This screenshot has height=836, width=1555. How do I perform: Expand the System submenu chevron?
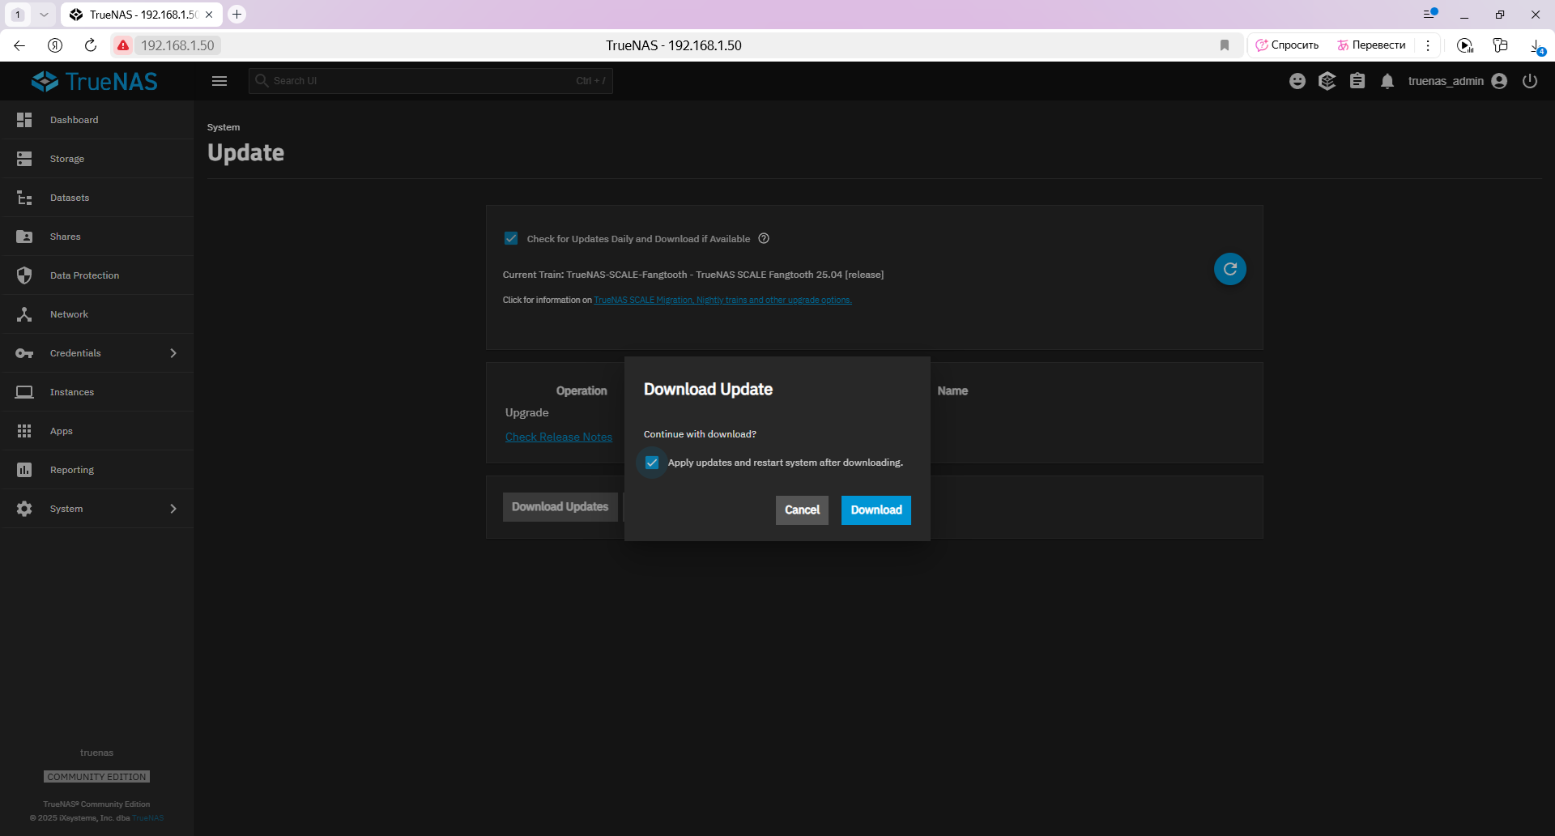(173, 509)
